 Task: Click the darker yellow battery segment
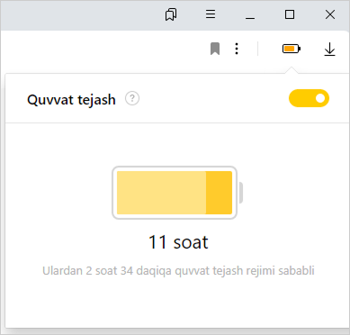click(219, 193)
